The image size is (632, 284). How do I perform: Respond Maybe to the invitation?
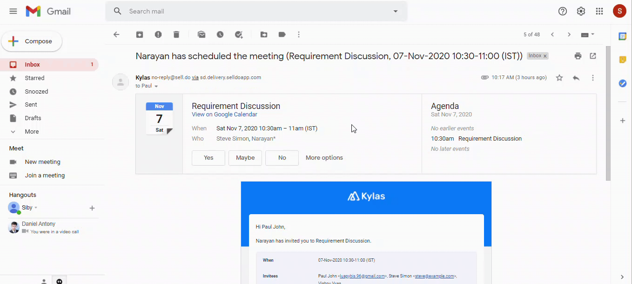(245, 158)
